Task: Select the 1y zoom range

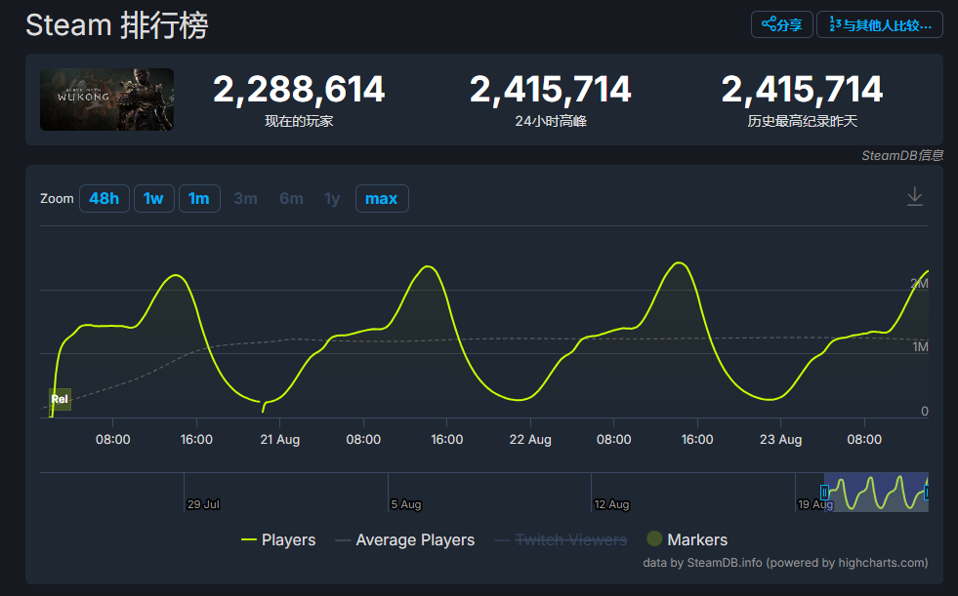Action: (332, 198)
